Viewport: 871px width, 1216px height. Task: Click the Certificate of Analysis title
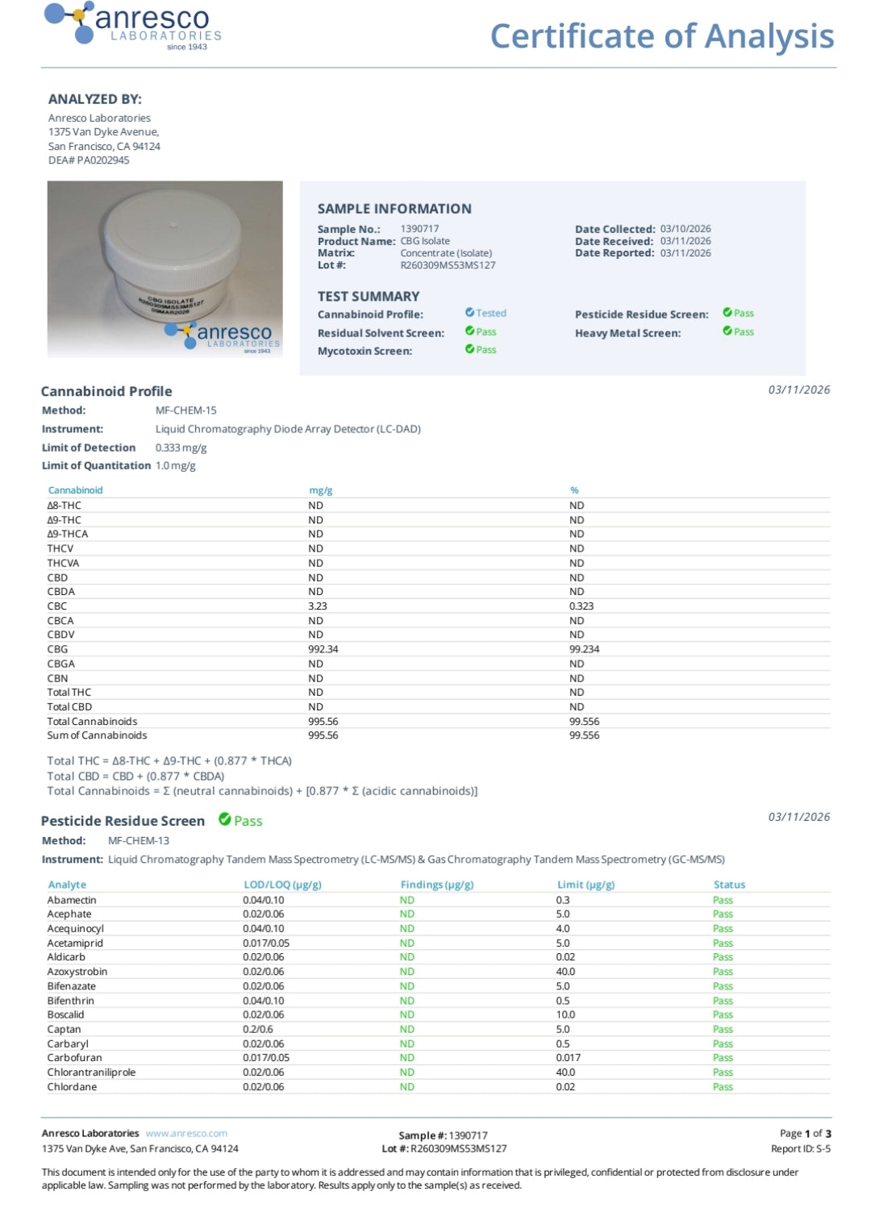point(662,36)
